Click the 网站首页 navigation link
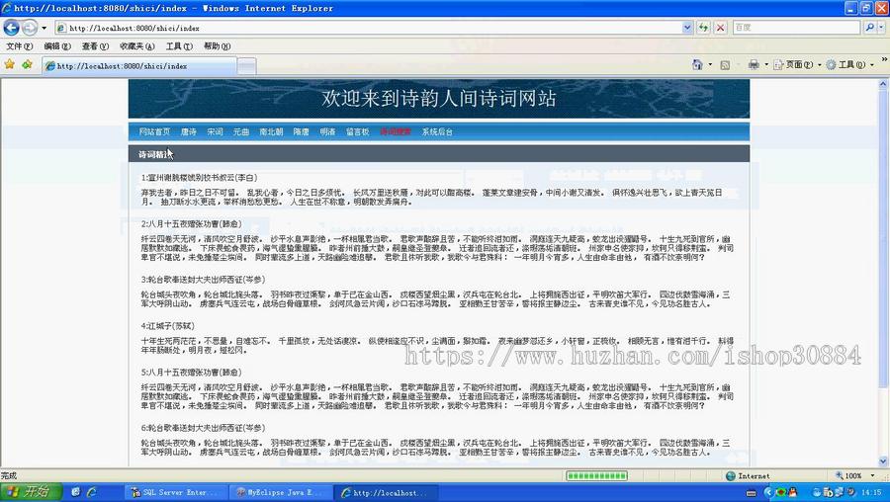 [154, 131]
